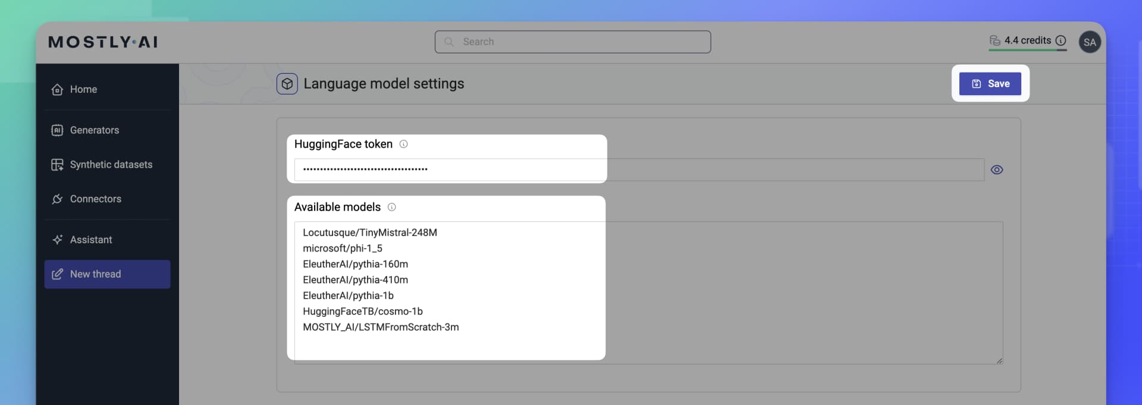Click the HuggingFace token password field

[639, 169]
